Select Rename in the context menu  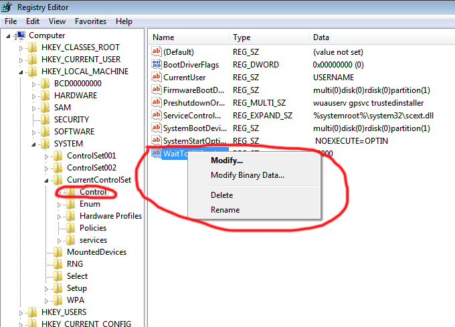[225, 210]
